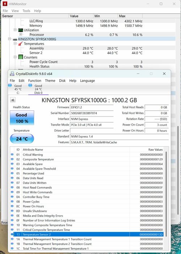Viewport: 181px width, 254px height.
Task: Open CrystalDiskInfo Disk menu
Action: 62,81
